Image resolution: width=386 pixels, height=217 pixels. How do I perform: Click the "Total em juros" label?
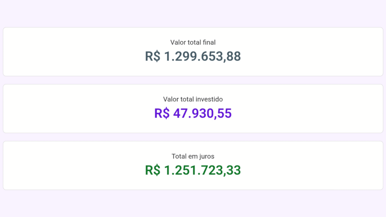tap(193, 156)
